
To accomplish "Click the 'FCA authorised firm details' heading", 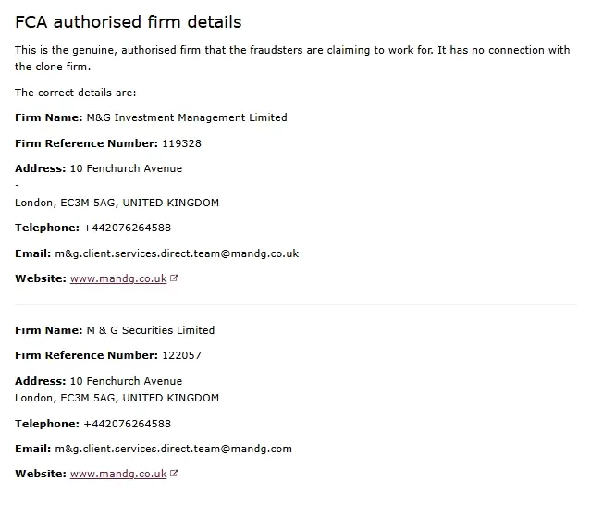I will pyautogui.click(x=129, y=21).
